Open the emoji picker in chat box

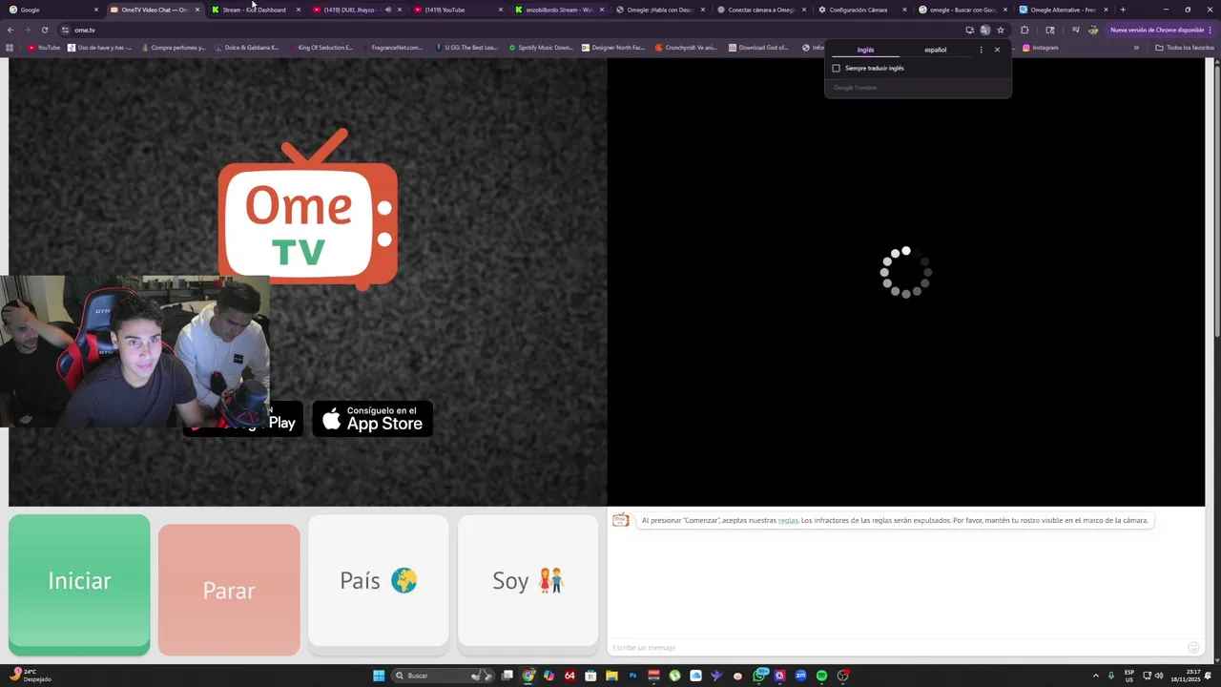coord(1192,648)
